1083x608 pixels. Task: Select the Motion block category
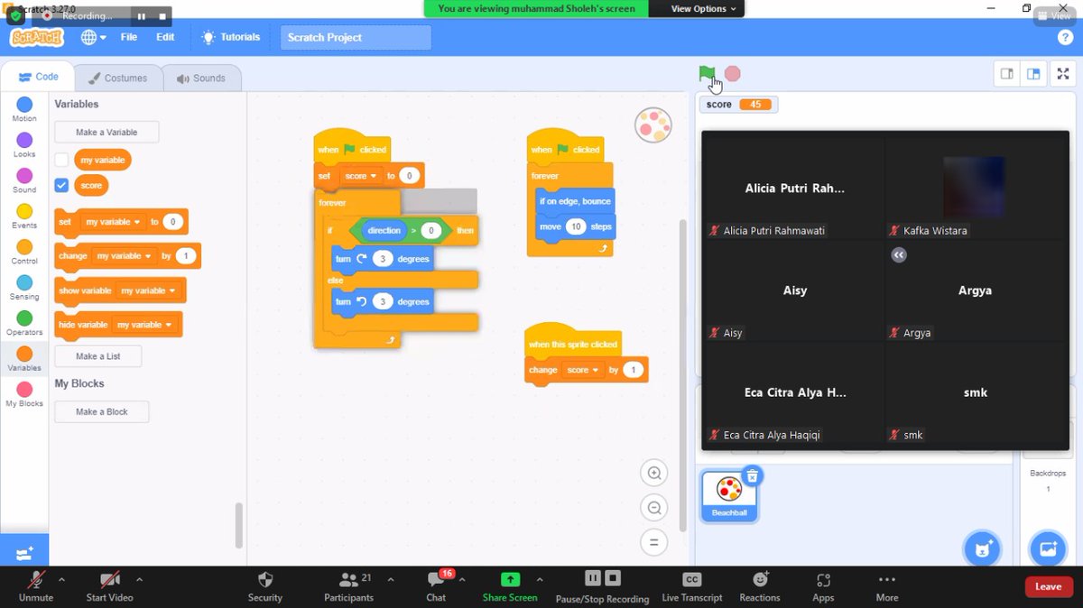(x=24, y=110)
